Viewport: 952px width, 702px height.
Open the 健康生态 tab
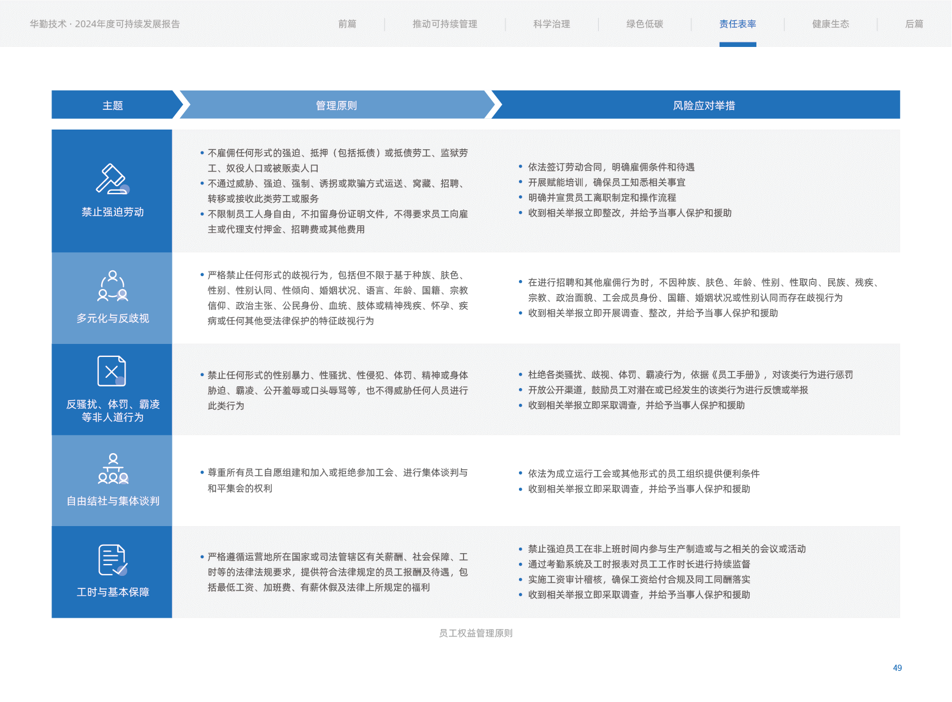830,24
